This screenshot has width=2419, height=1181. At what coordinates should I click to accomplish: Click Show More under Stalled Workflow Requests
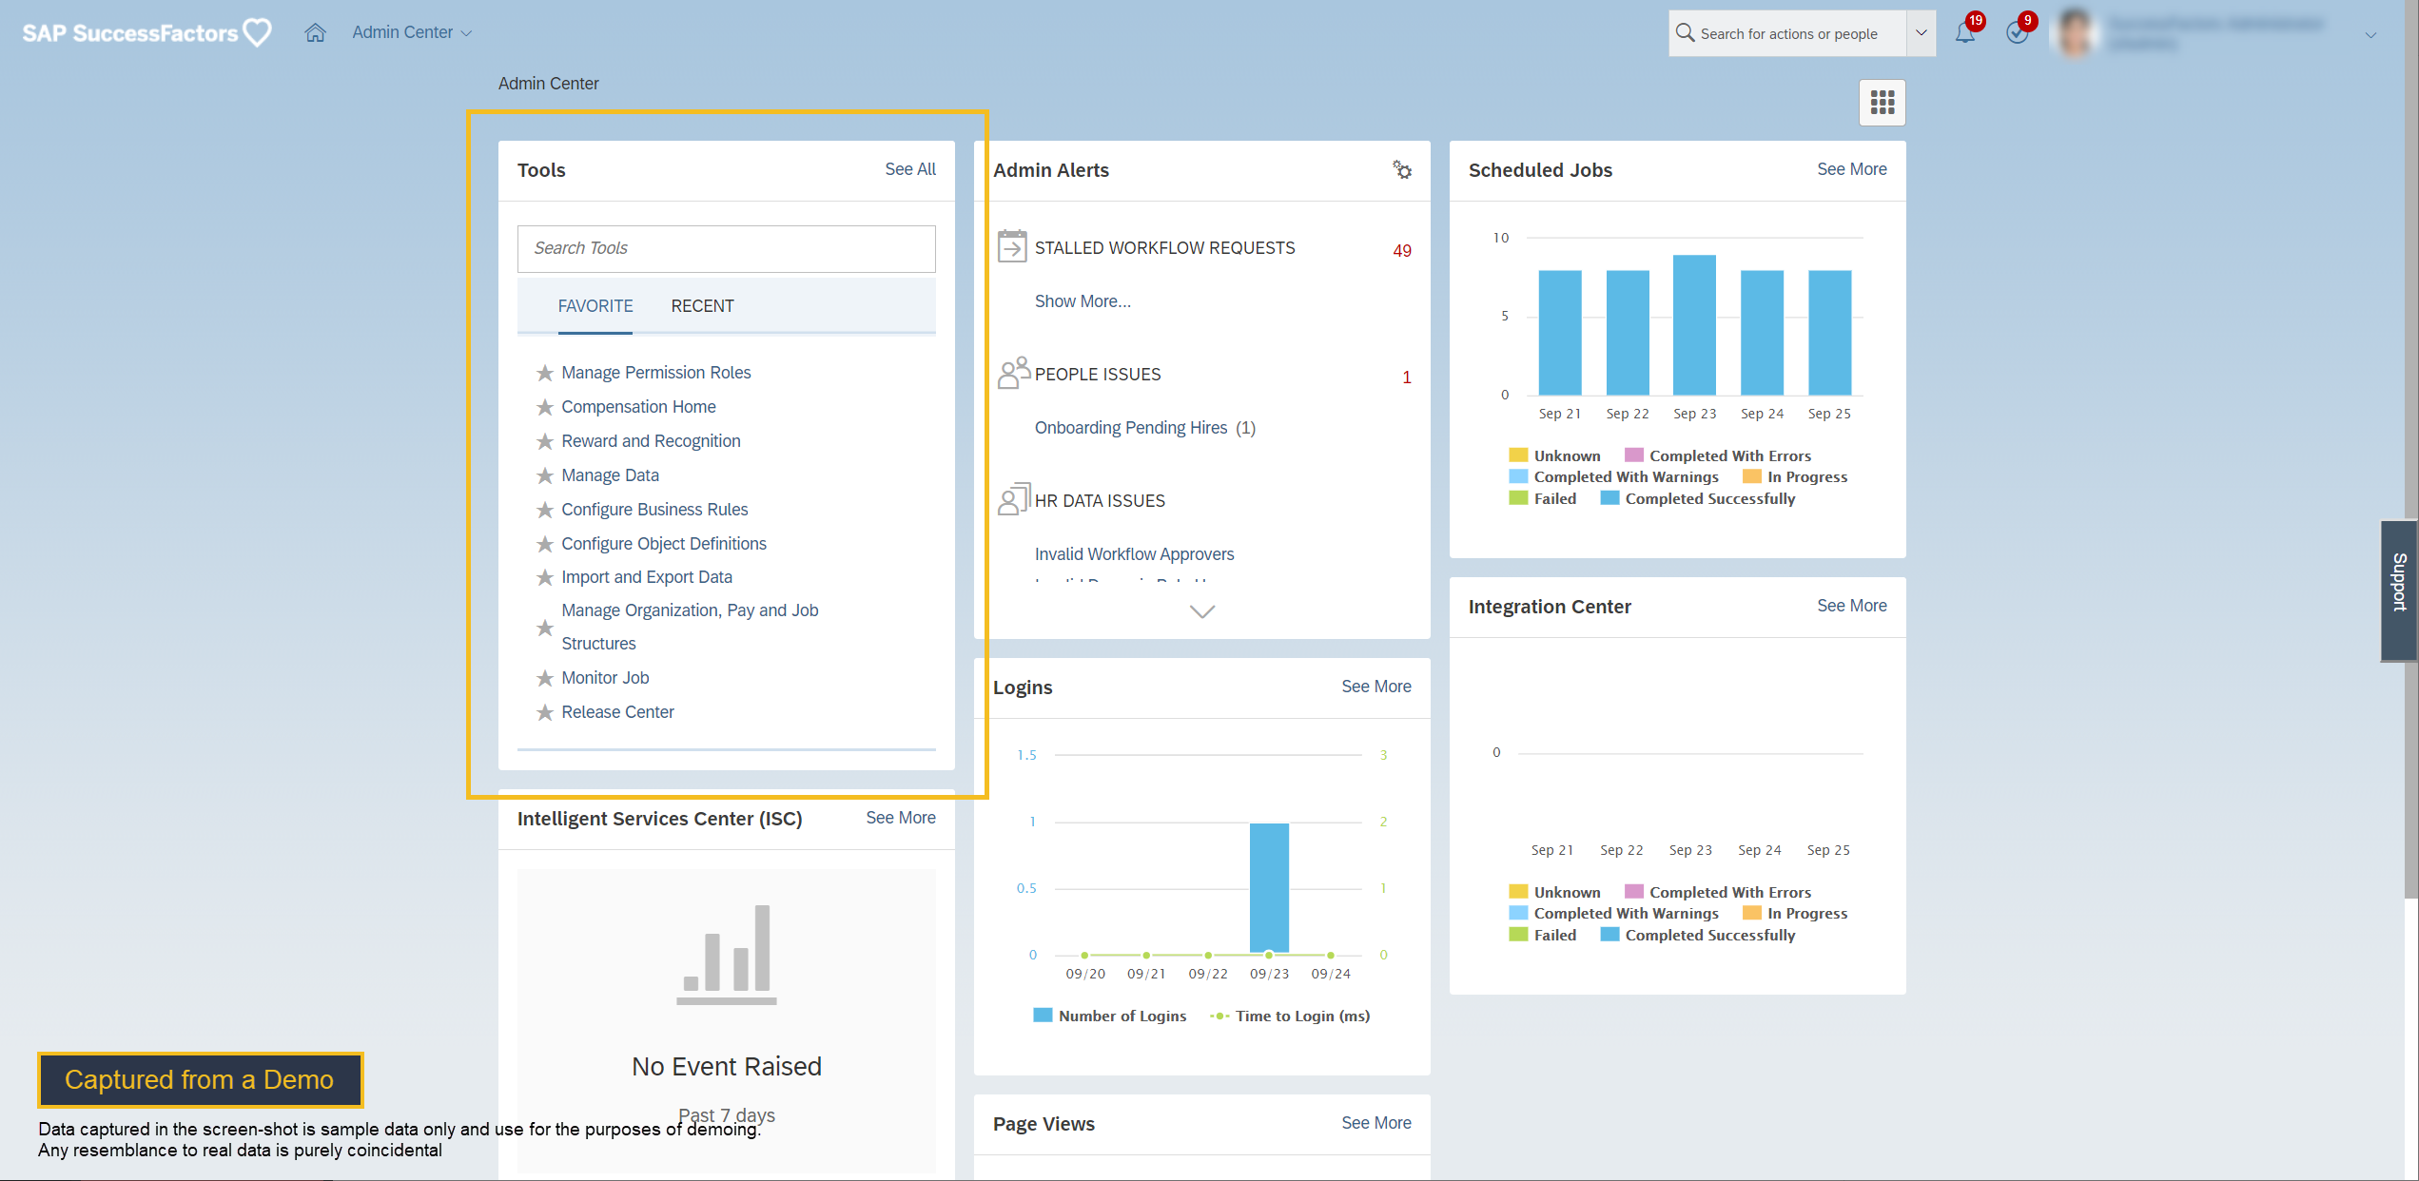(x=1083, y=301)
